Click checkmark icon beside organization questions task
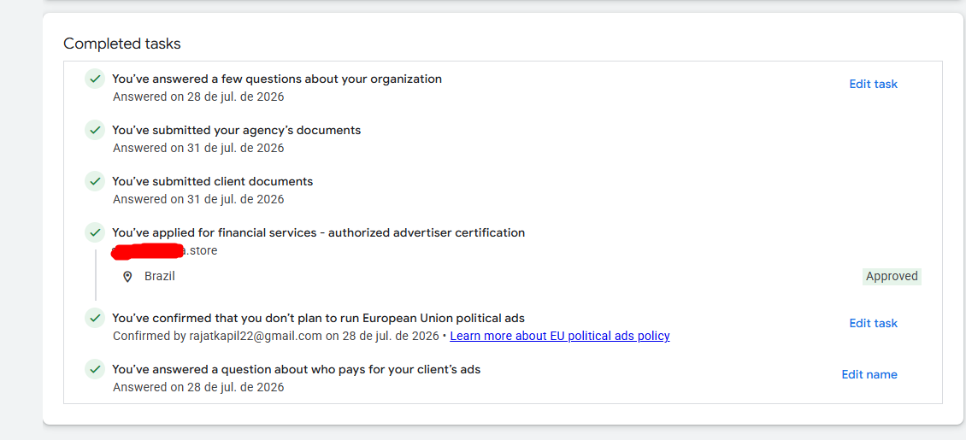This screenshot has height=440, width=966. pyautogui.click(x=95, y=79)
